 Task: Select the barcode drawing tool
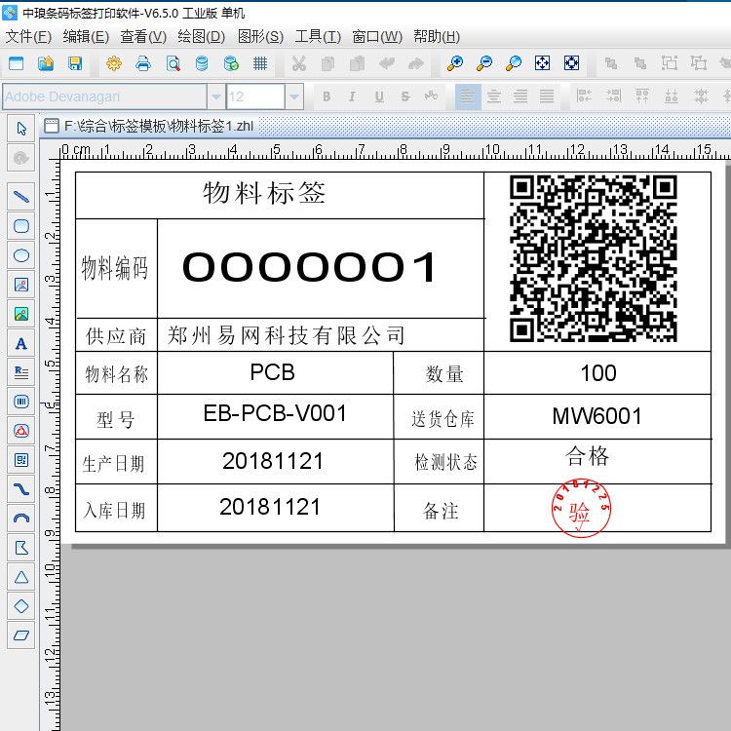(x=21, y=402)
